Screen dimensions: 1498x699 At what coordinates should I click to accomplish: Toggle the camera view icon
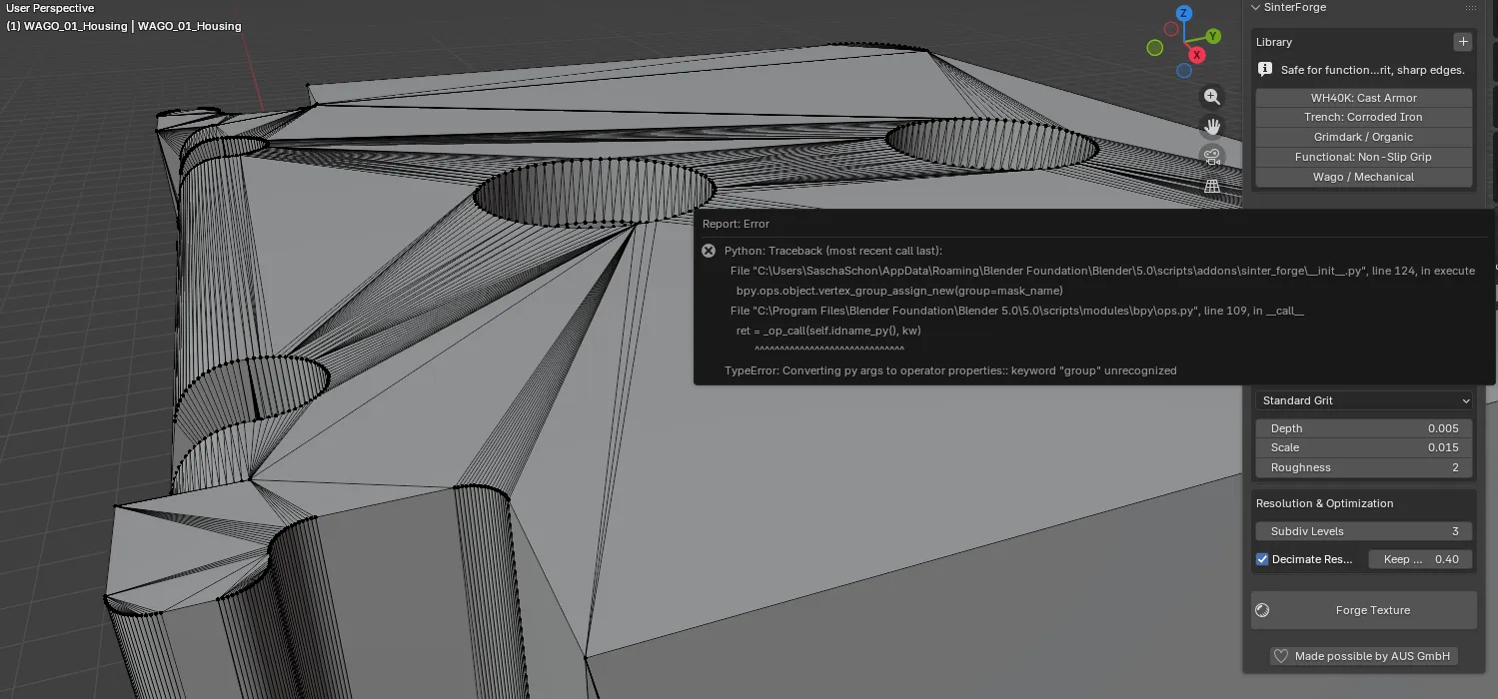pyautogui.click(x=1212, y=156)
